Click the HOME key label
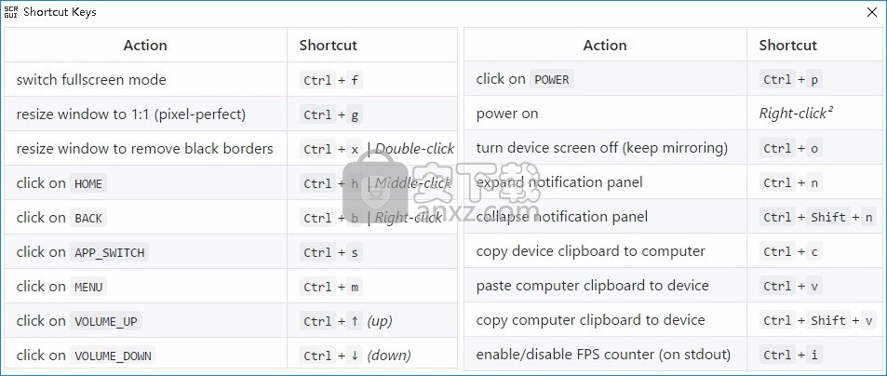 [x=88, y=183]
